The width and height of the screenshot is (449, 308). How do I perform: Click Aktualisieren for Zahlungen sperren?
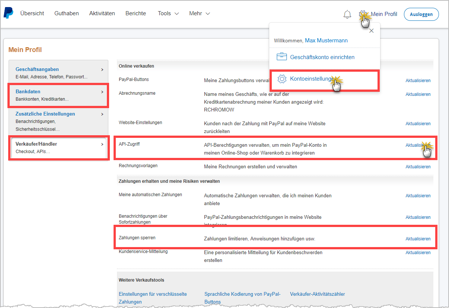pos(418,239)
